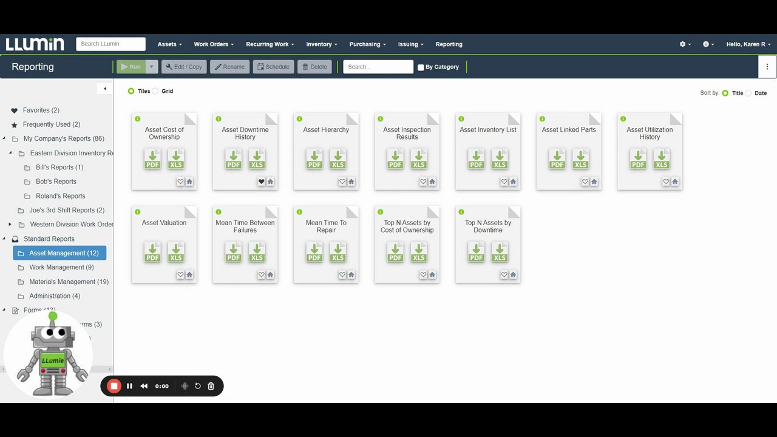
Task: Open the Inventory menu
Action: click(322, 44)
